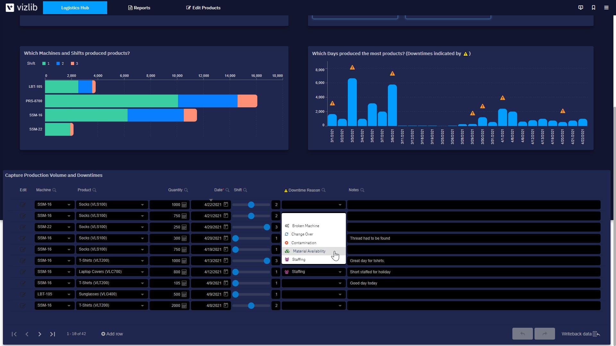Click the bookmark icon in top bar
616x346 pixels.
point(593,8)
